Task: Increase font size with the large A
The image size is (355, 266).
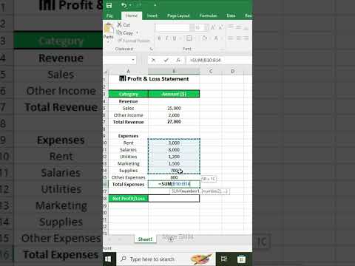Action: [212, 27]
